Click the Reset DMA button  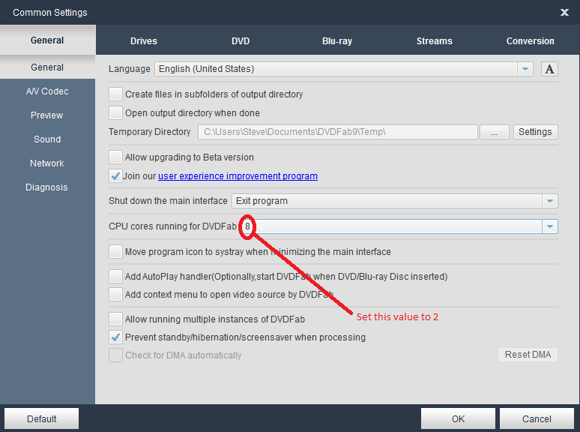pos(528,355)
